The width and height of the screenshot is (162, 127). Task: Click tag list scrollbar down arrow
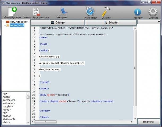pyautogui.click(x=28, y=123)
